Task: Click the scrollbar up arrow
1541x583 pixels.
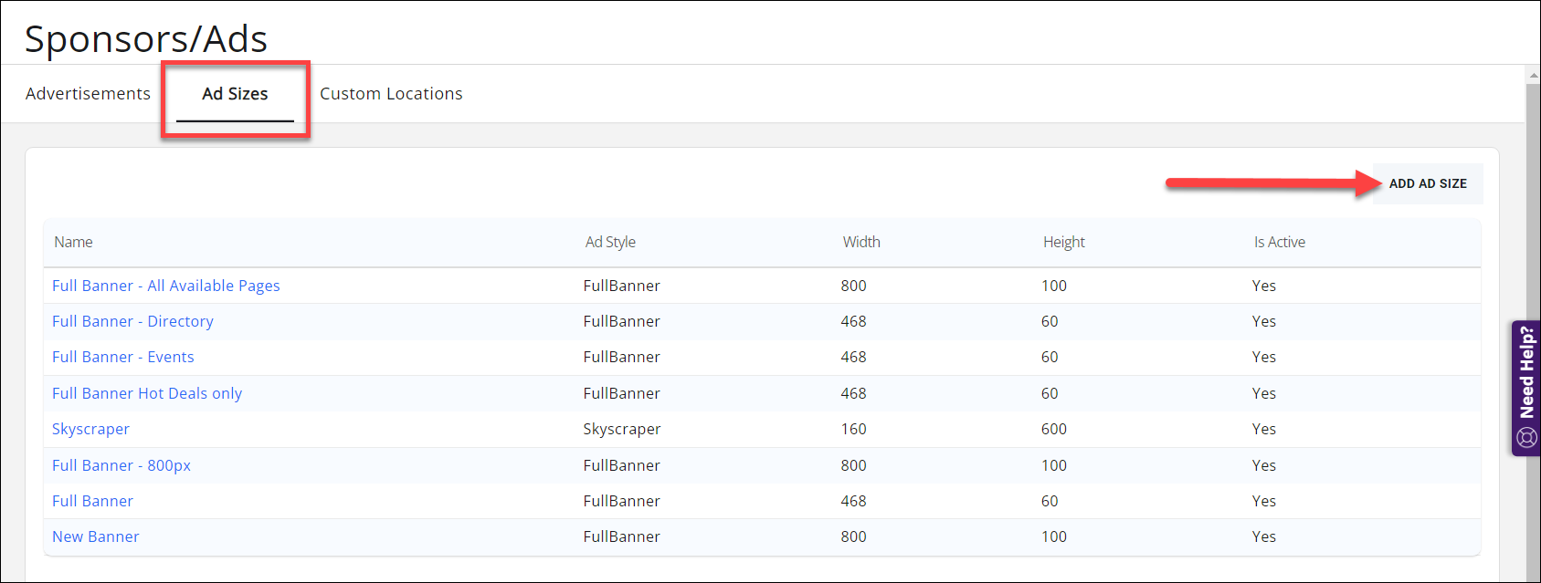Action: click(1533, 75)
